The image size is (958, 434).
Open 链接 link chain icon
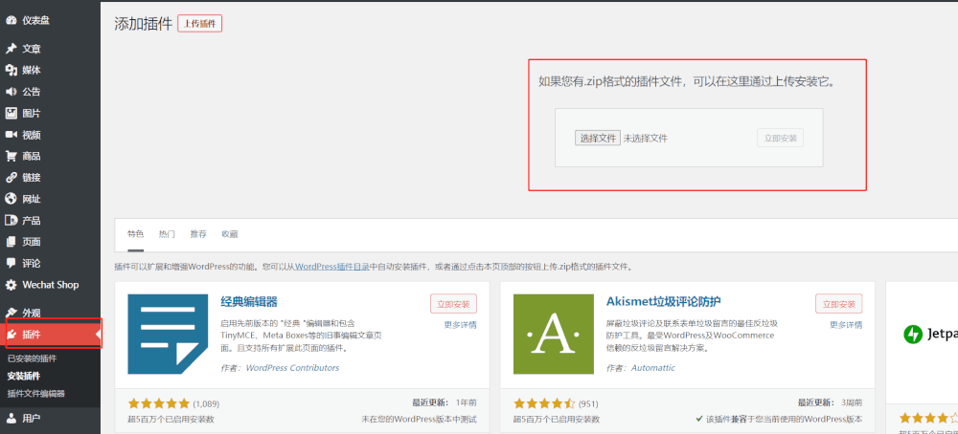click(x=11, y=178)
